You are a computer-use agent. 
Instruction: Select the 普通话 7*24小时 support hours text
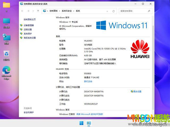92,78
